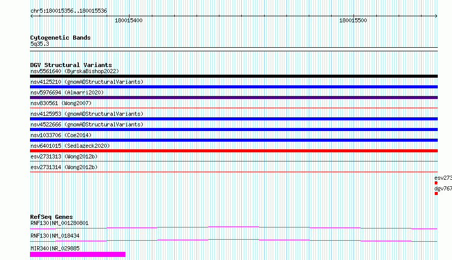Screen dimensions: 452x260
Task: Click the red square under the dgv767 label
Action: click(x=436, y=193)
